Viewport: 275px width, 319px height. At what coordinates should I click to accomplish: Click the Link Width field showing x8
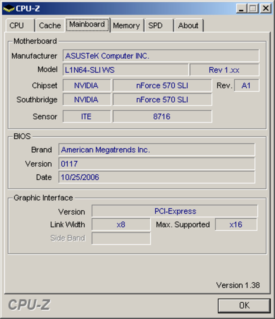point(121,225)
